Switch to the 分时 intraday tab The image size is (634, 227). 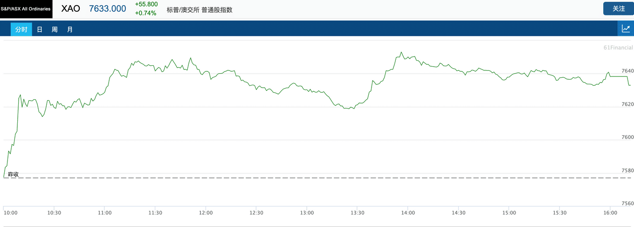21,29
